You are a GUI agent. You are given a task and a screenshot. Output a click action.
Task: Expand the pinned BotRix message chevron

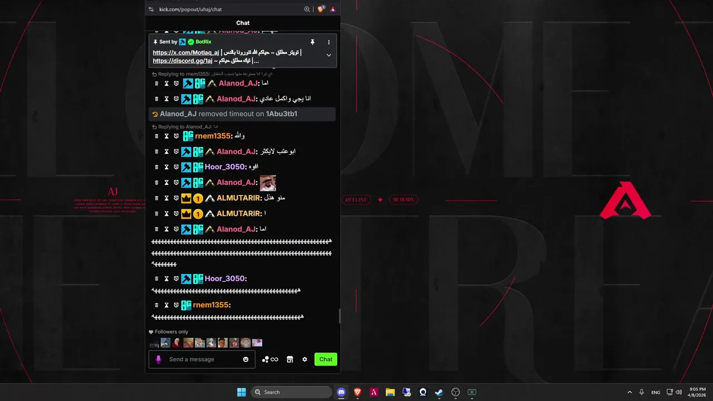coord(329,55)
